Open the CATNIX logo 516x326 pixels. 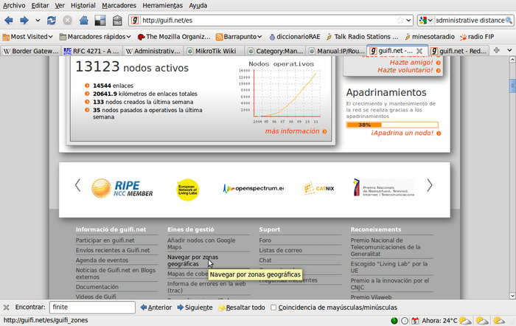(x=318, y=188)
